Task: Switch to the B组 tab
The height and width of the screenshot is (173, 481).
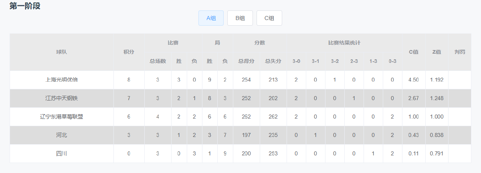Action: (x=240, y=18)
